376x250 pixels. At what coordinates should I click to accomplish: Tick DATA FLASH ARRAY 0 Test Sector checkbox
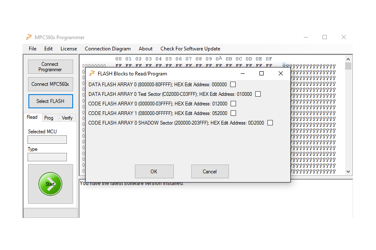pos(258,94)
